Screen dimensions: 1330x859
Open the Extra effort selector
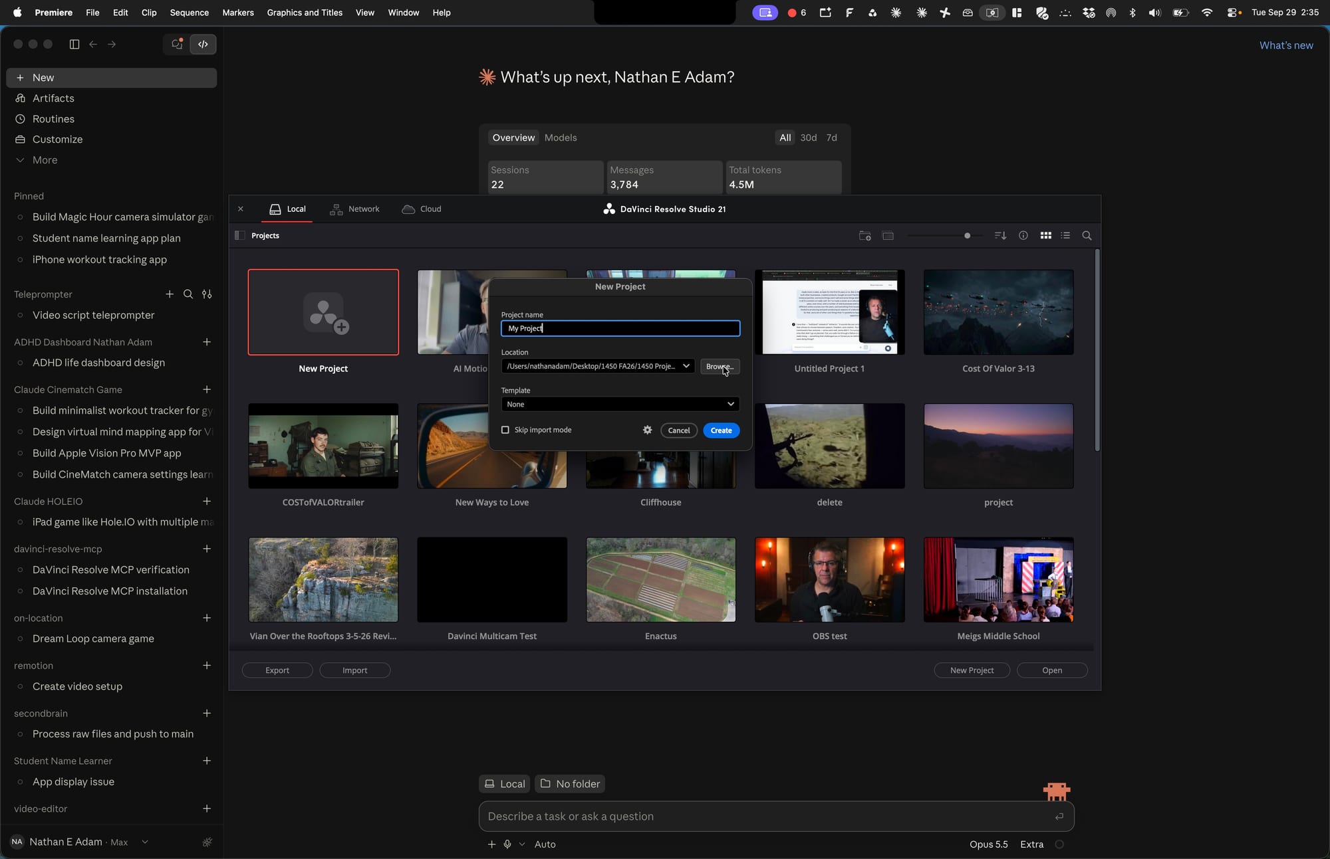click(x=1031, y=844)
